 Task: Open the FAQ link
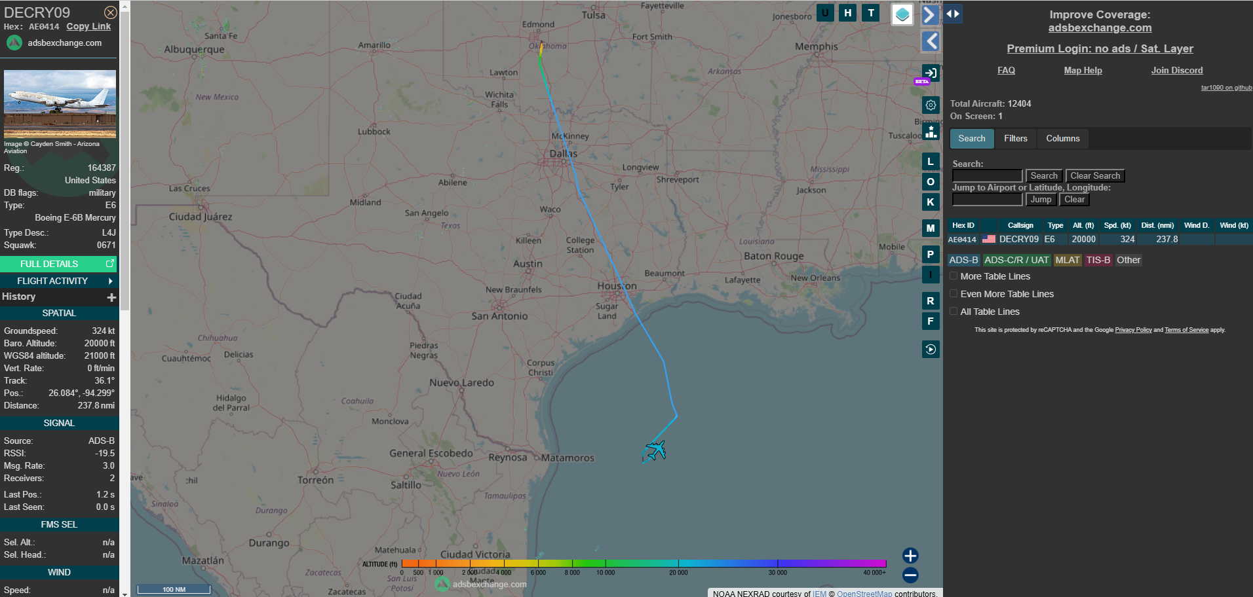[x=1006, y=70]
